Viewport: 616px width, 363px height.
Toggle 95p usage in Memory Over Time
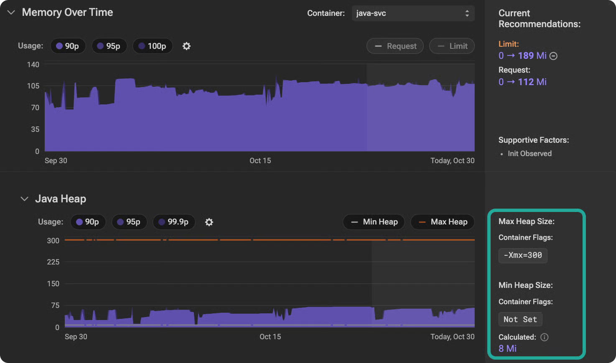coord(109,46)
